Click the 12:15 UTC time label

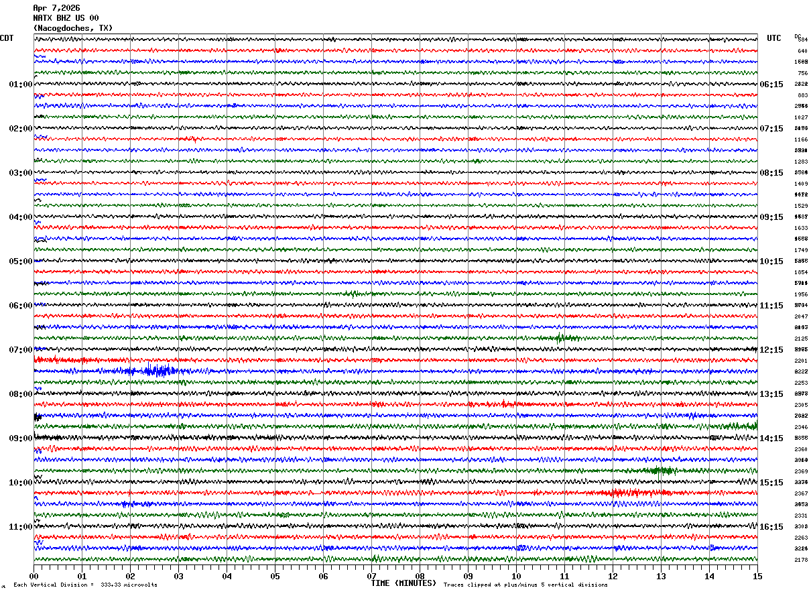(x=771, y=350)
